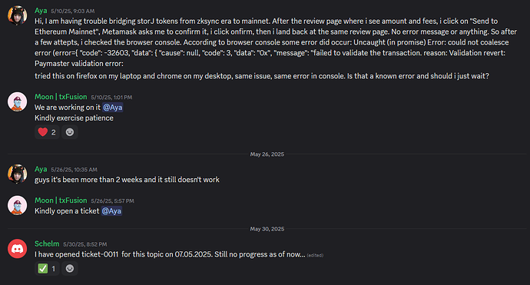Open Moon | txFusion username at 5:57 PM
Viewport: 530px width, 285px height.
tap(61, 200)
